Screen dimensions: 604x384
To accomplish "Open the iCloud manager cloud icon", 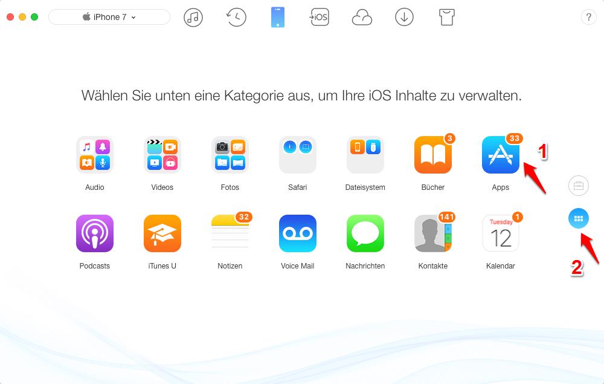I will pos(362,18).
